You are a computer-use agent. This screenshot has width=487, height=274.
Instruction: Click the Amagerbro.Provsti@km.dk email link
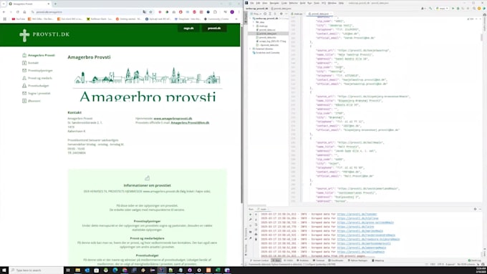(x=190, y=122)
